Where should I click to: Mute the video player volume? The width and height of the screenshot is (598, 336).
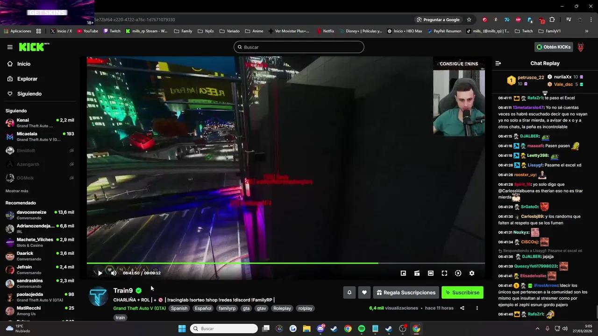(x=114, y=273)
